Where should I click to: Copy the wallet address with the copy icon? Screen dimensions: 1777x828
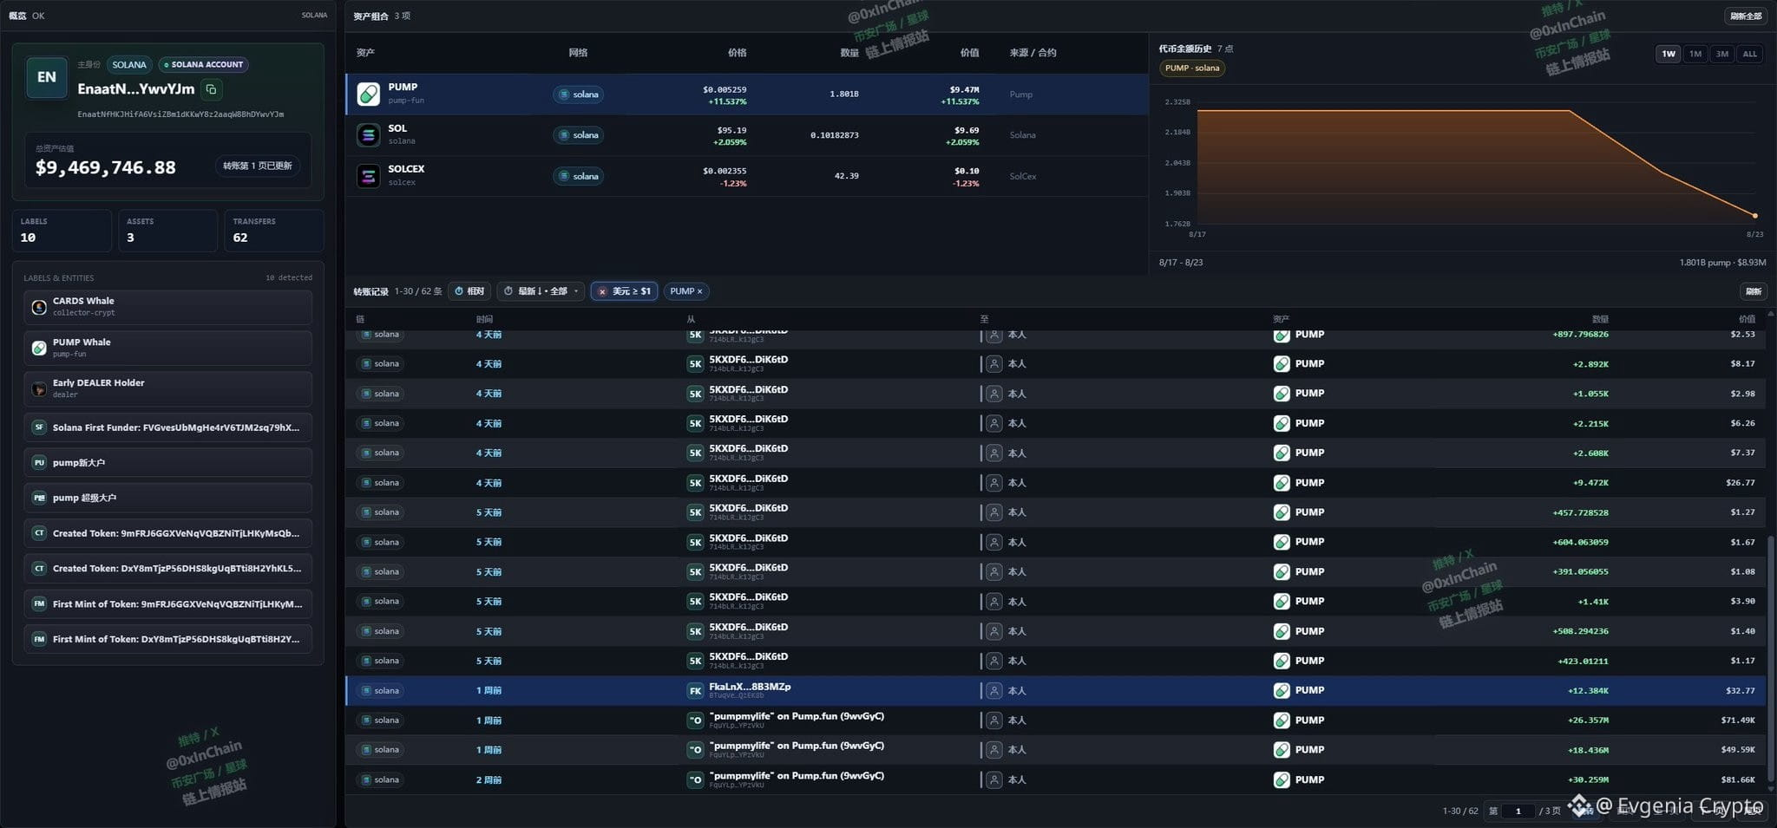pyautogui.click(x=211, y=89)
